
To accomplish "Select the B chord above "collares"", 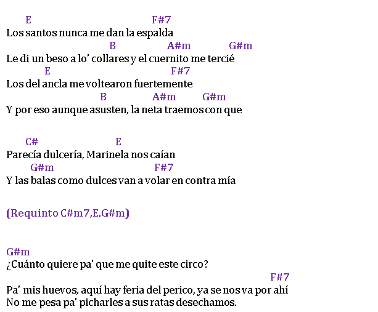I will [x=113, y=46].
